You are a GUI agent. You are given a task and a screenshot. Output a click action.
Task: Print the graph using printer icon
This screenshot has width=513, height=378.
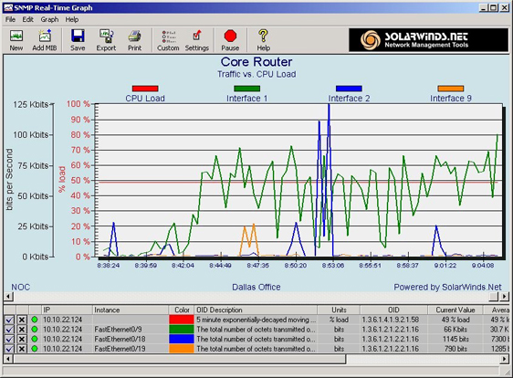134,40
